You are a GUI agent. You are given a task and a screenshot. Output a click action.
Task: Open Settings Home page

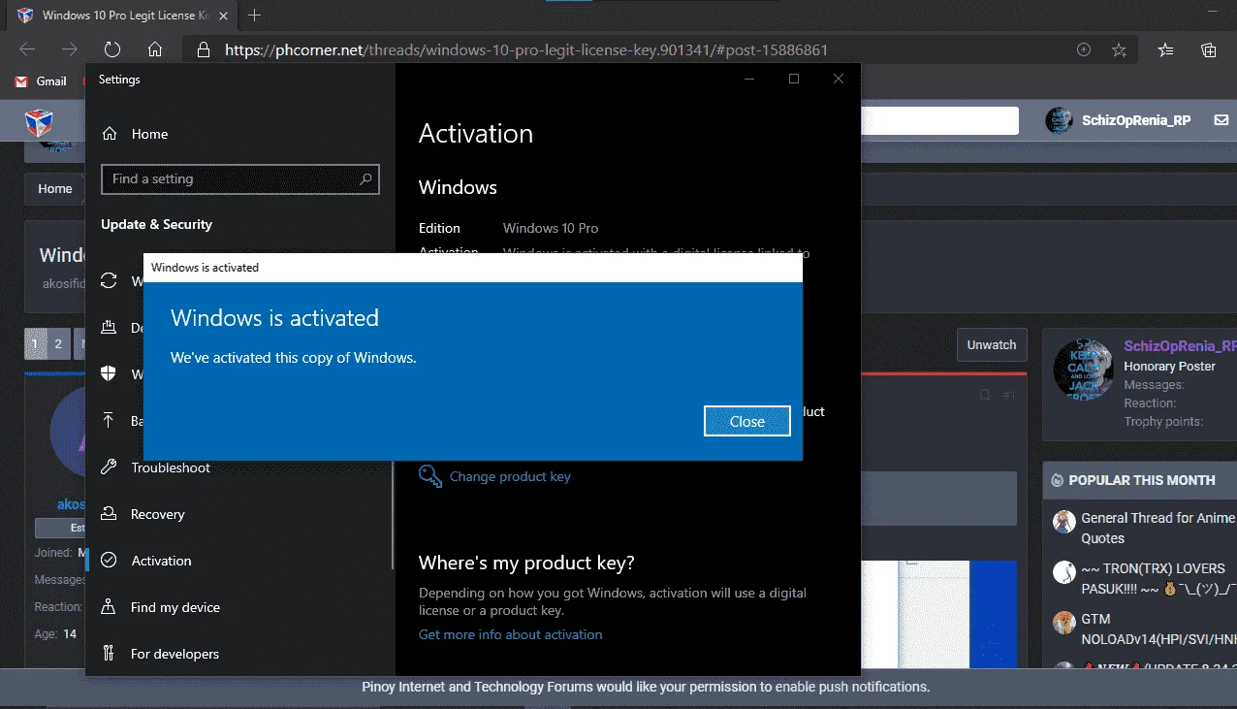pos(149,134)
